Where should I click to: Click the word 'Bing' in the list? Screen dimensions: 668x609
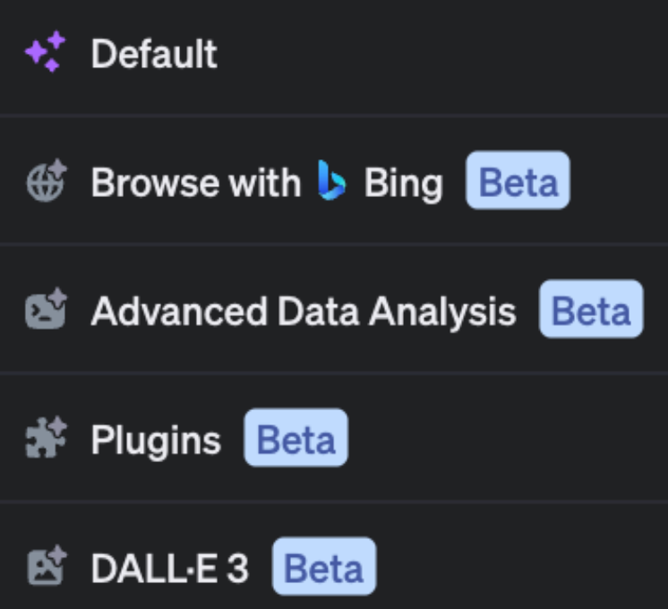pos(403,183)
